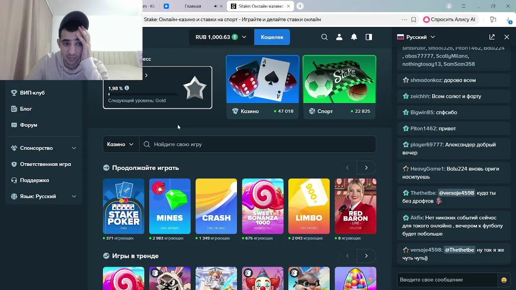Click the Казино card image
The image size is (516, 290).
point(262,79)
